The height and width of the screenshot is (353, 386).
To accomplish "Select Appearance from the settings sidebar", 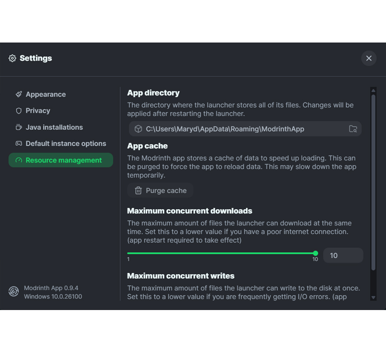I will click(46, 94).
